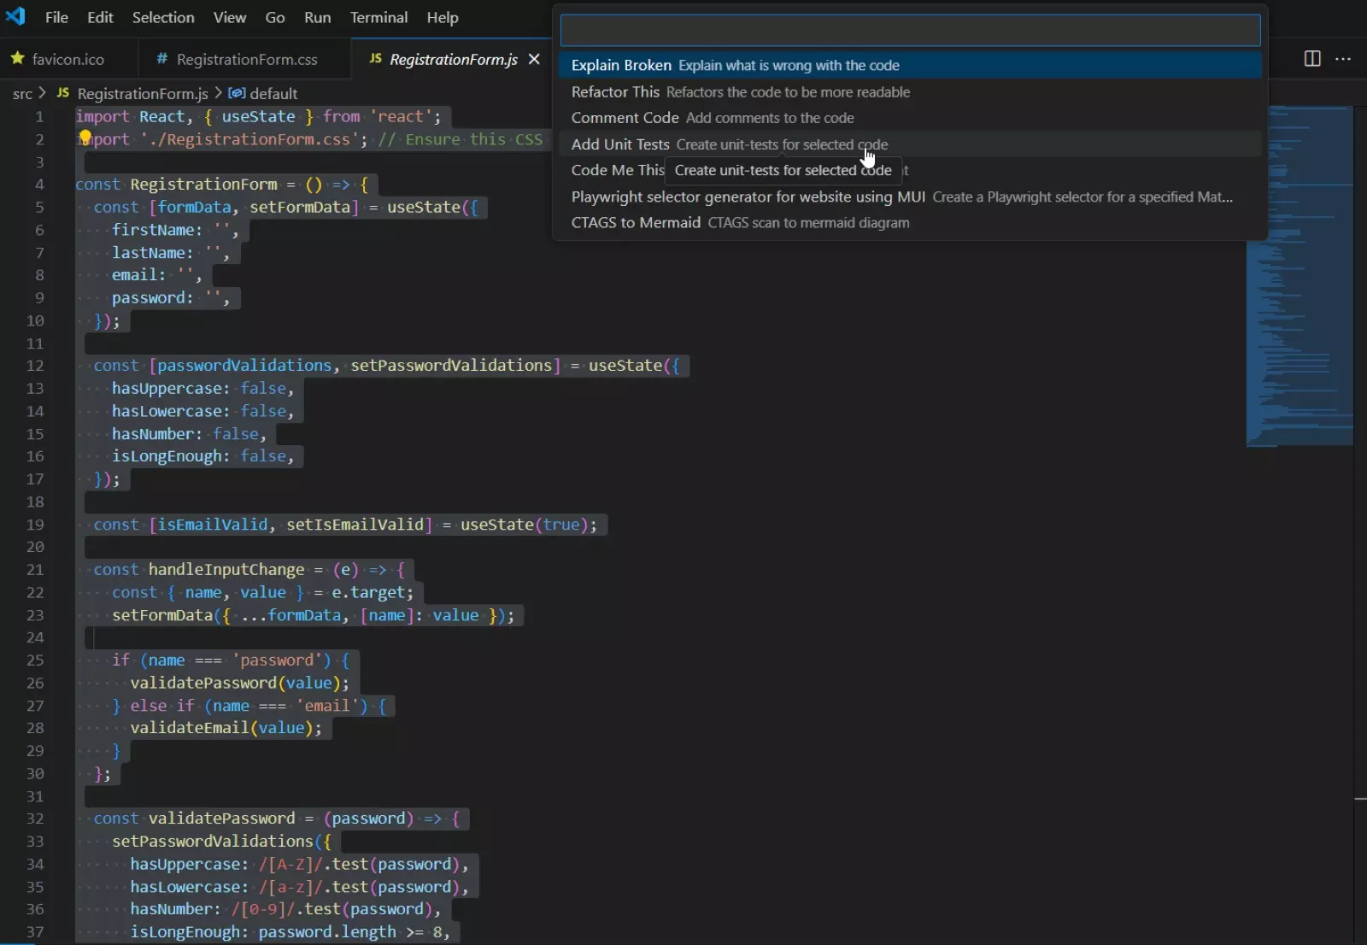The width and height of the screenshot is (1367, 945).
Task: Click the command palette input field
Action: tap(910, 30)
